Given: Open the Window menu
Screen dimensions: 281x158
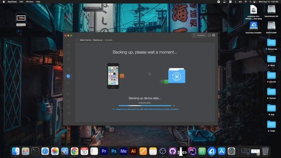Looking at the screenshot, I should pyautogui.click(x=29, y=2).
